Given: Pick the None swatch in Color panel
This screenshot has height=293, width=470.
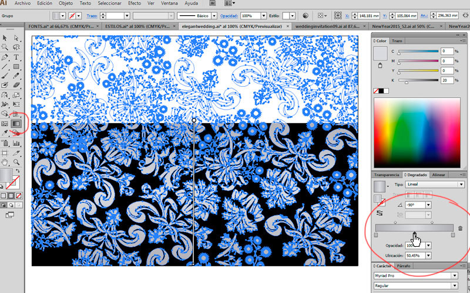Looking at the screenshot, I should (376, 91).
